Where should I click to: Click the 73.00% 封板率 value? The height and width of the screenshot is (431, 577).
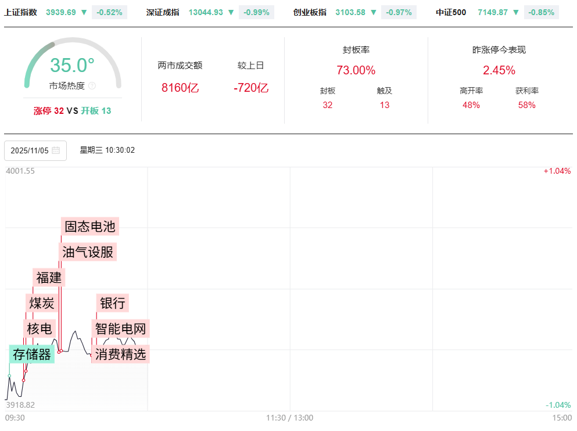(x=356, y=70)
